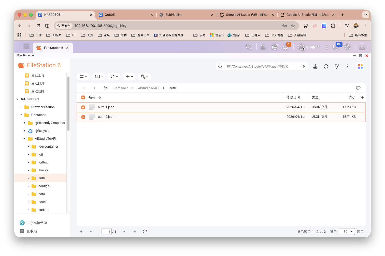The height and width of the screenshot is (256, 385).
Task: Click the notifications bell icon
Action: point(286,47)
